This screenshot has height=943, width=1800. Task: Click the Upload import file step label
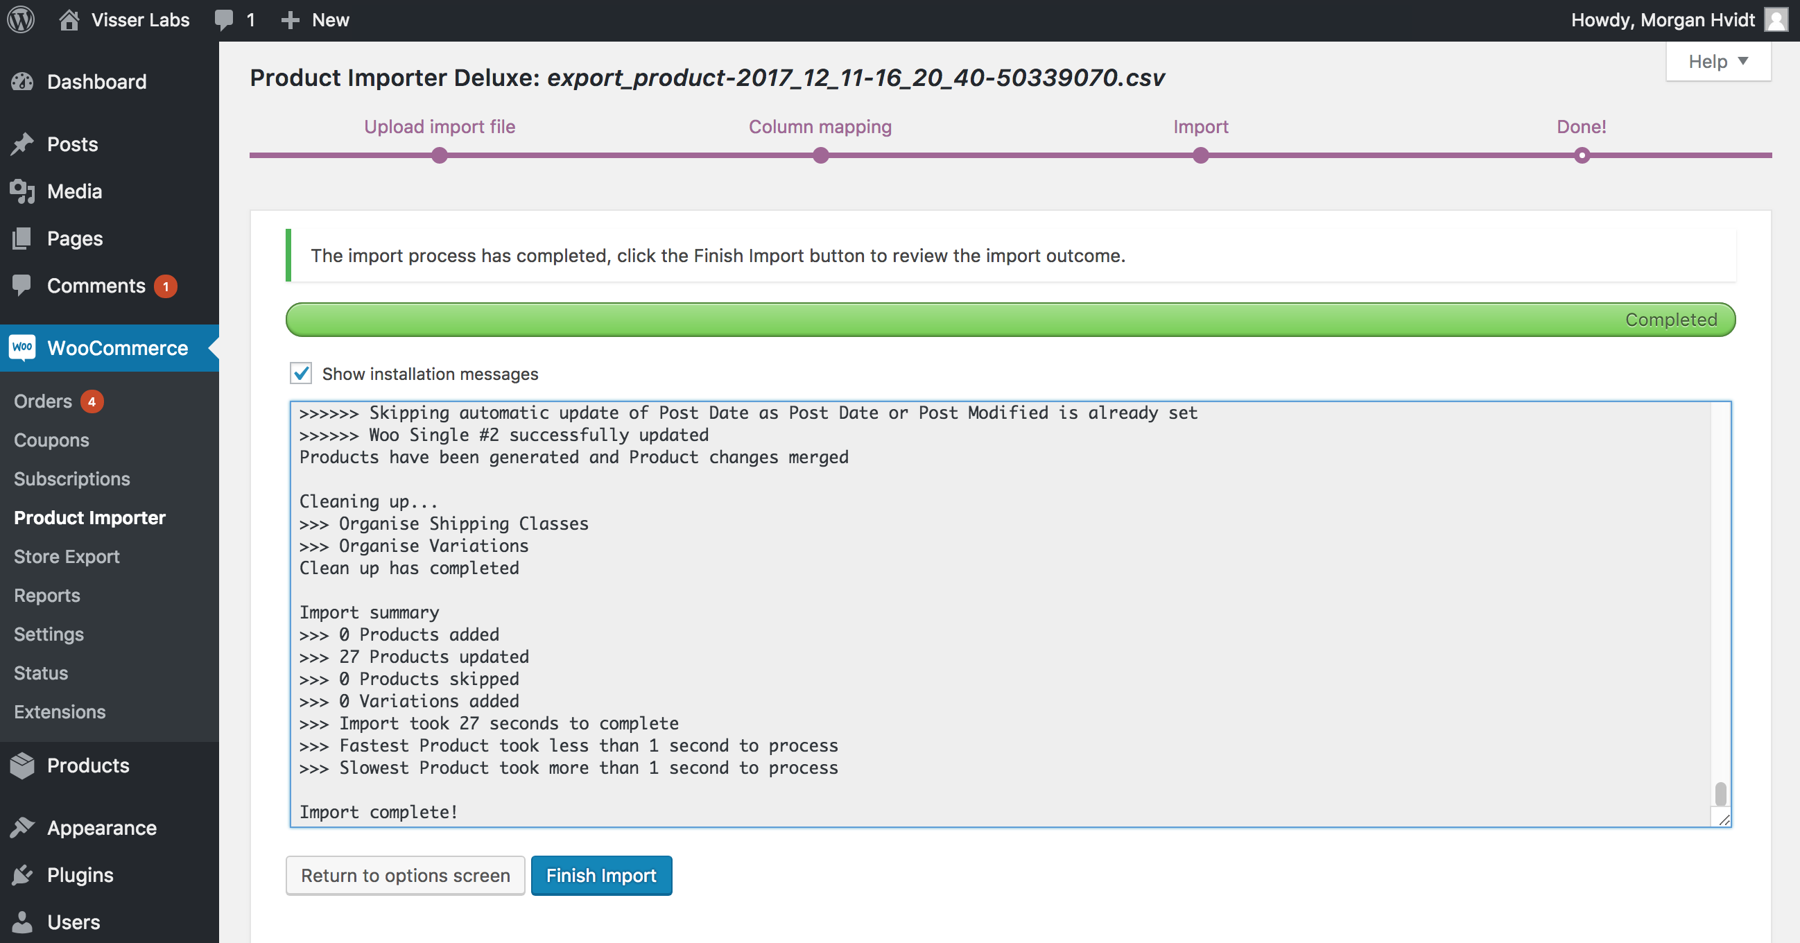pyautogui.click(x=440, y=126)
